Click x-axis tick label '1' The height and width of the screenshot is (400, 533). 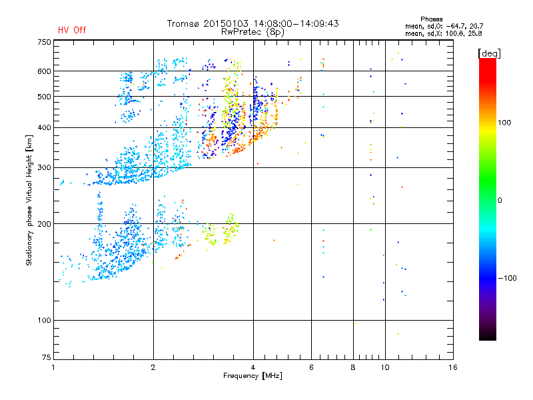pyautogui.click(x=53, y=367)
